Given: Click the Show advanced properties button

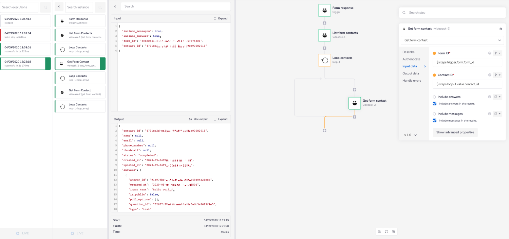Looking at the screenshot, I should (455, 132).
